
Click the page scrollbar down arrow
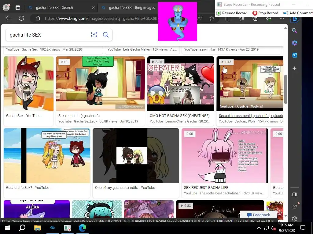(x=286, y=216)
